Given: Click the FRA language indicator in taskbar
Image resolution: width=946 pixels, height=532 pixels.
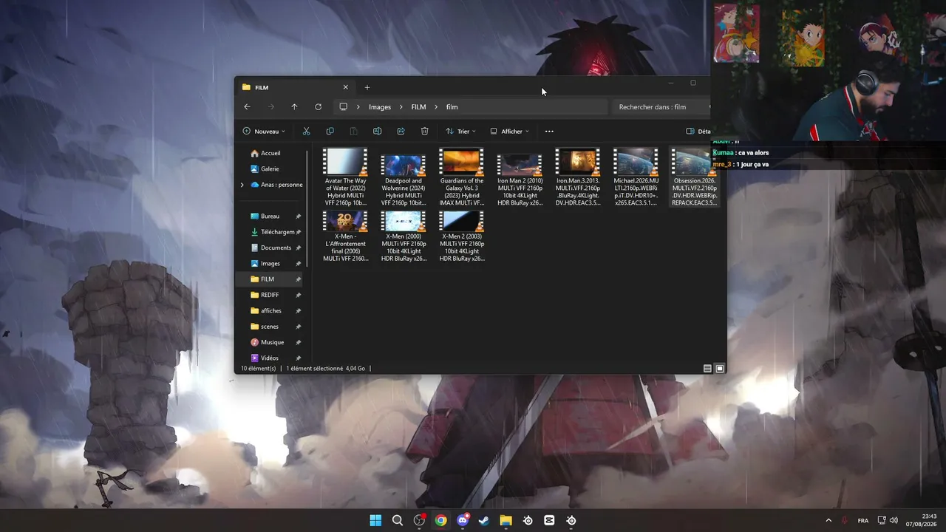Looking at the screenshot, I should pyautogui.click(x=863, y=521).
